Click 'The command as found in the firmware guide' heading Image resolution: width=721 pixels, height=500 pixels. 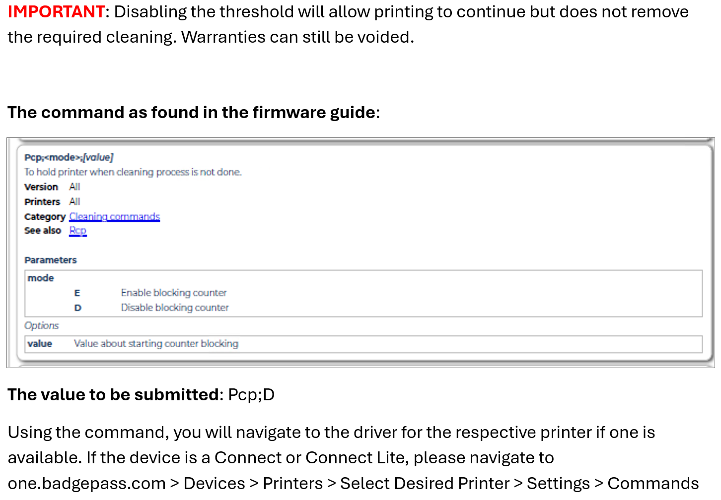[x=192, y=113]
